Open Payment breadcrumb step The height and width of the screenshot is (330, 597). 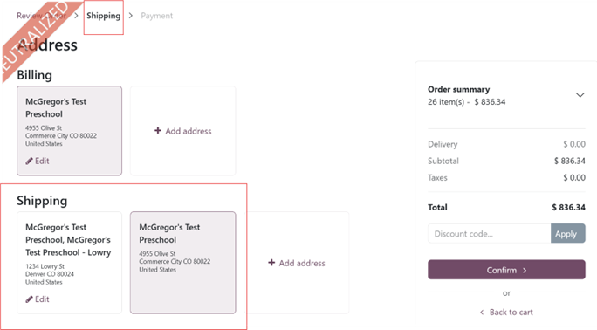pyautogui.click(x=157, y=16)
